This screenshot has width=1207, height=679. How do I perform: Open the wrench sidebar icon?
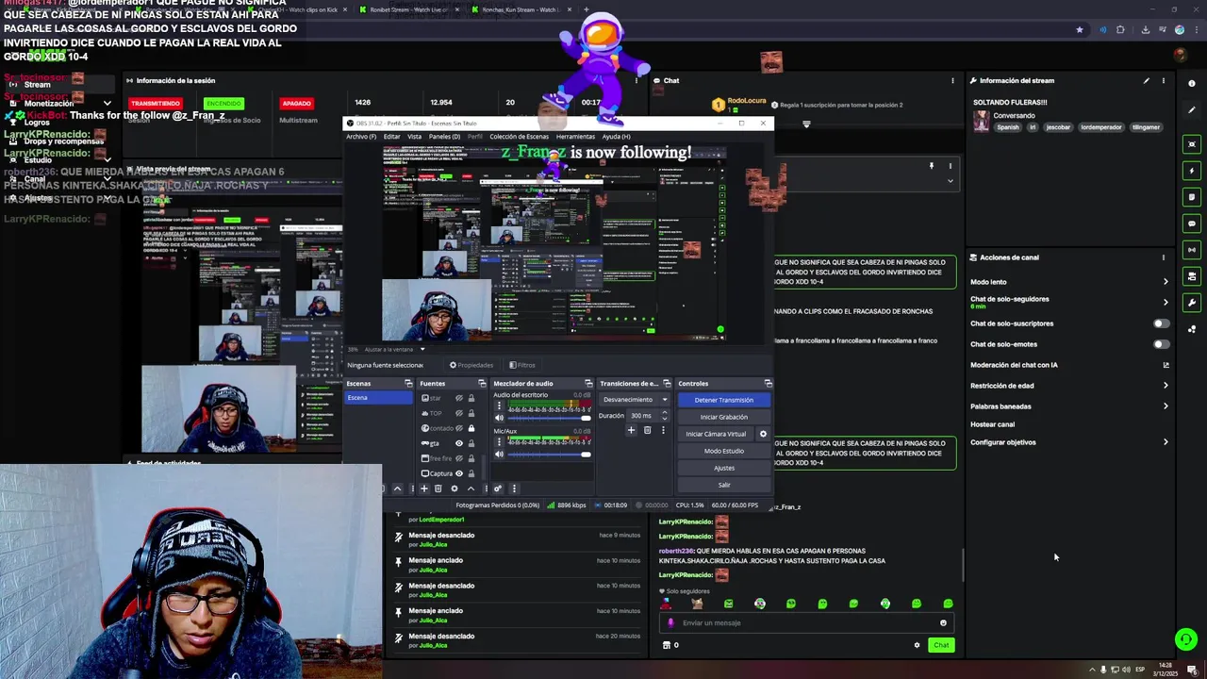tap(1192, 303)
